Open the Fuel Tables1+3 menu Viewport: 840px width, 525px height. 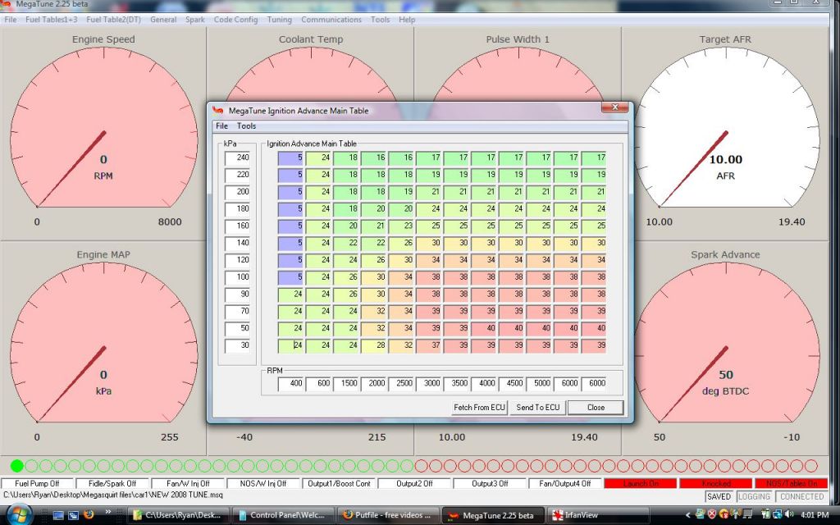coord(51,20)
